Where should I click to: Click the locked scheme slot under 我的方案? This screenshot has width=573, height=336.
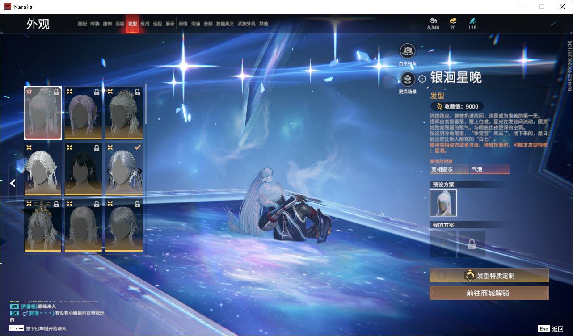(x=472, y=244)
